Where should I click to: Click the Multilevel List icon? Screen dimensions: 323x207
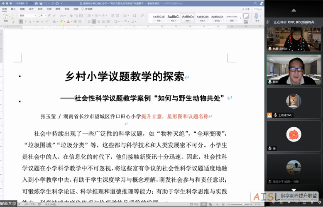click(103, 16)
